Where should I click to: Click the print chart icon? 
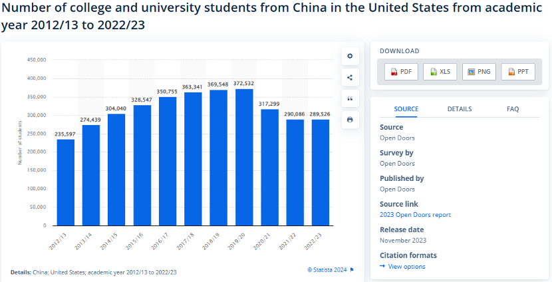click(350, 120)
